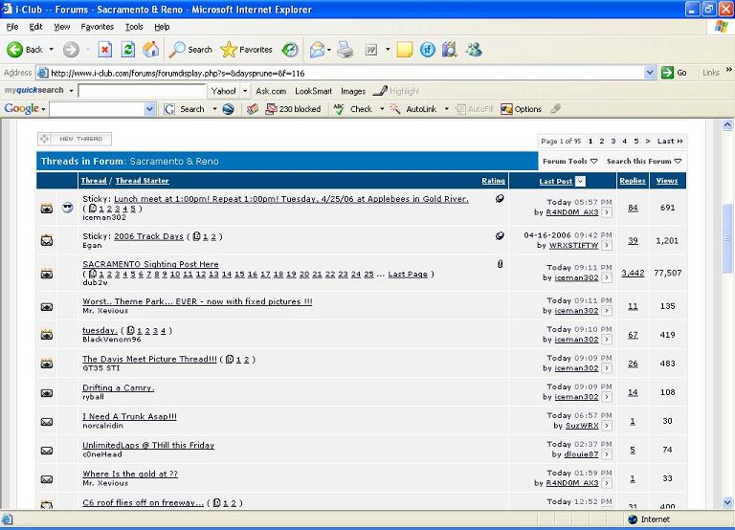Open the Tools menu

(x=134, y=27)
